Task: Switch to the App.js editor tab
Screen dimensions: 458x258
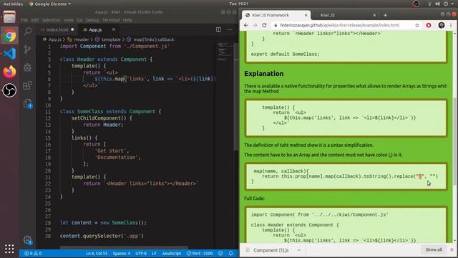Action: tap(95, 30)
